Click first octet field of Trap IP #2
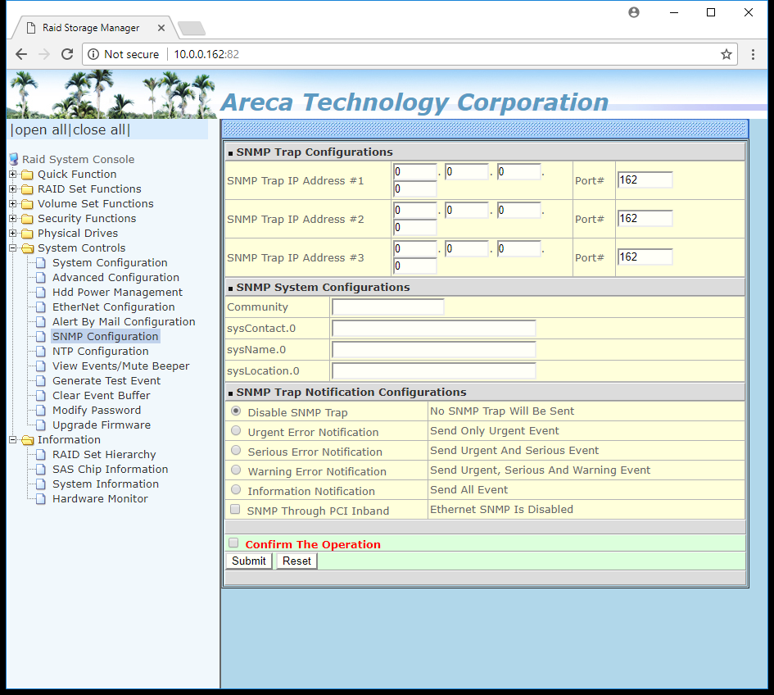 [x=415, y=211]
